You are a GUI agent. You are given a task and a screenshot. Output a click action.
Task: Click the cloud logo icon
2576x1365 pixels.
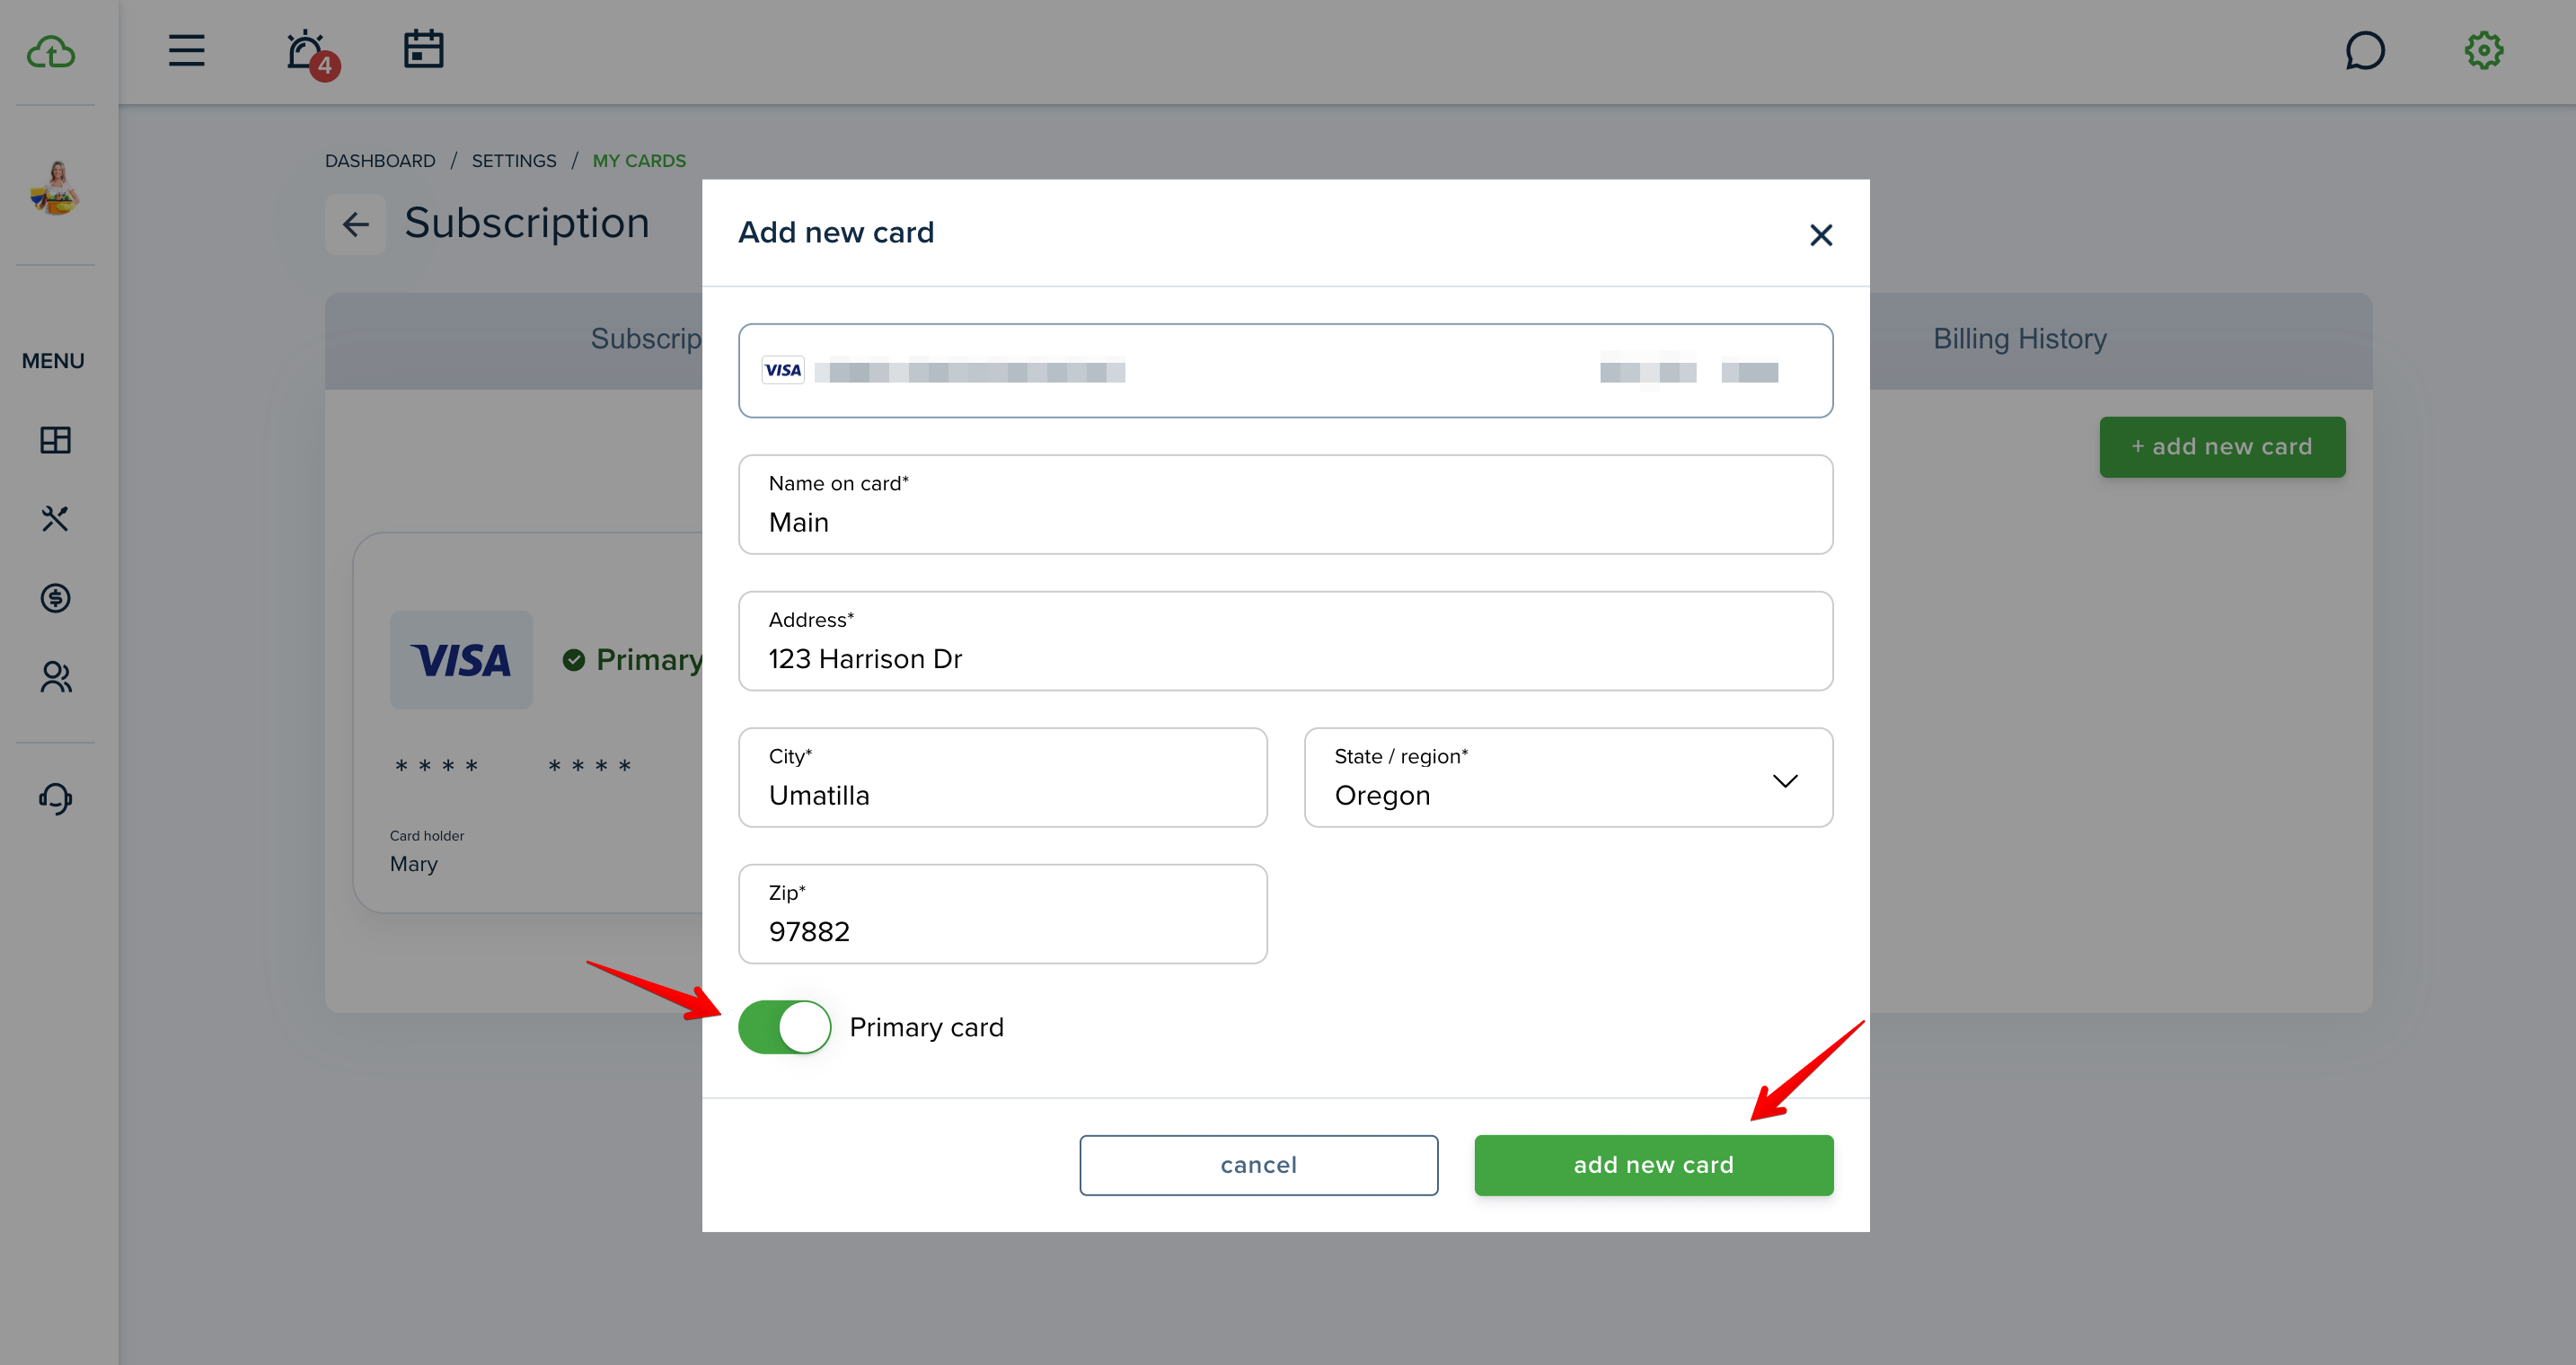tap(51, 51)
